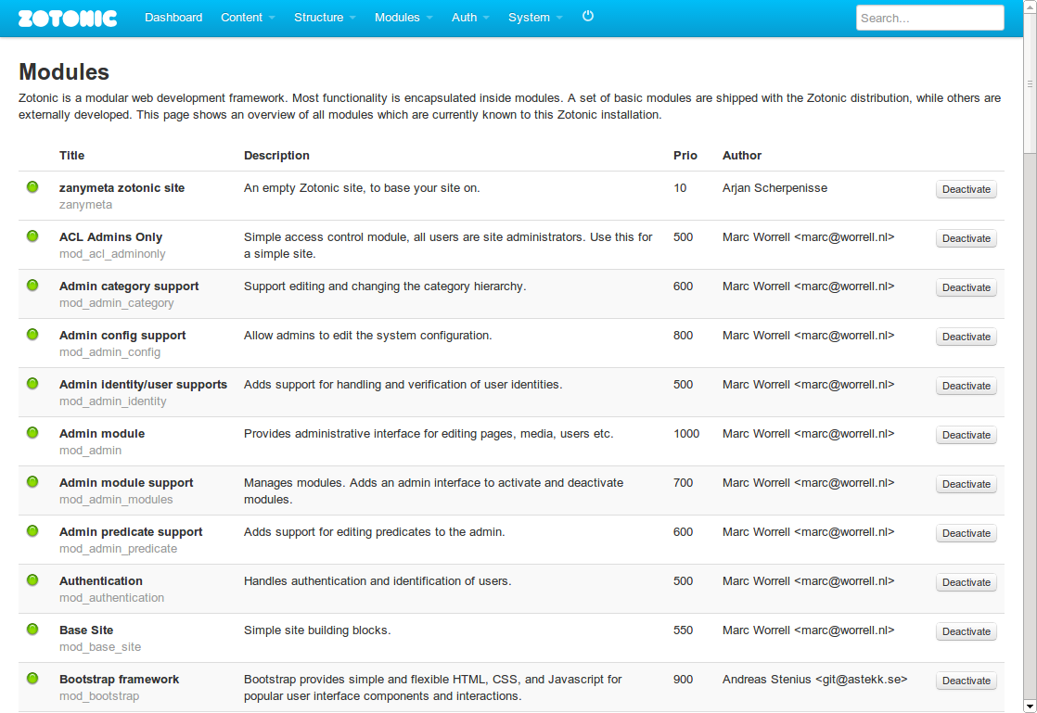Screen dimensions: 1037x713
Task: Deactivate Admin module support module
Action: click(x=967, y=484)
